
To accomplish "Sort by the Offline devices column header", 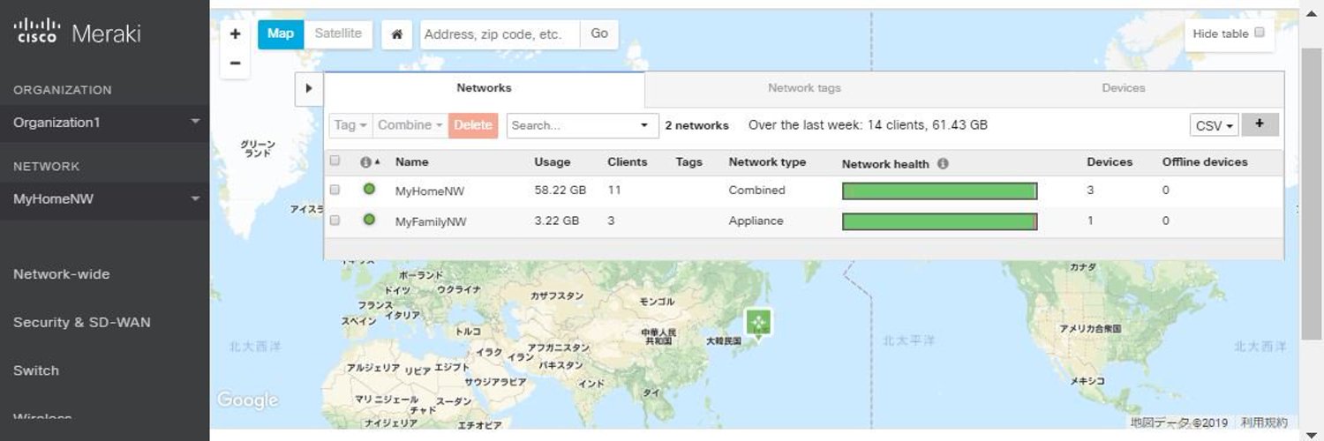I will click(x=1205, y=162).
